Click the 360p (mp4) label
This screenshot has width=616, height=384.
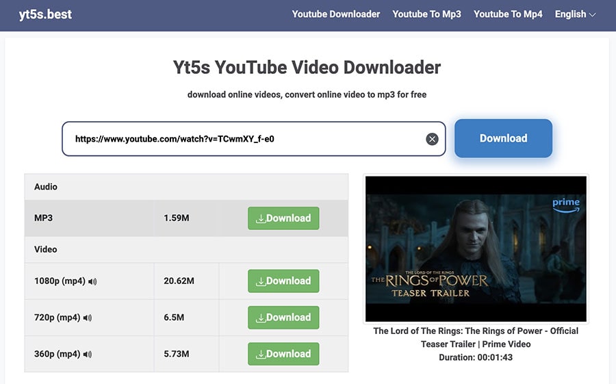57,354
